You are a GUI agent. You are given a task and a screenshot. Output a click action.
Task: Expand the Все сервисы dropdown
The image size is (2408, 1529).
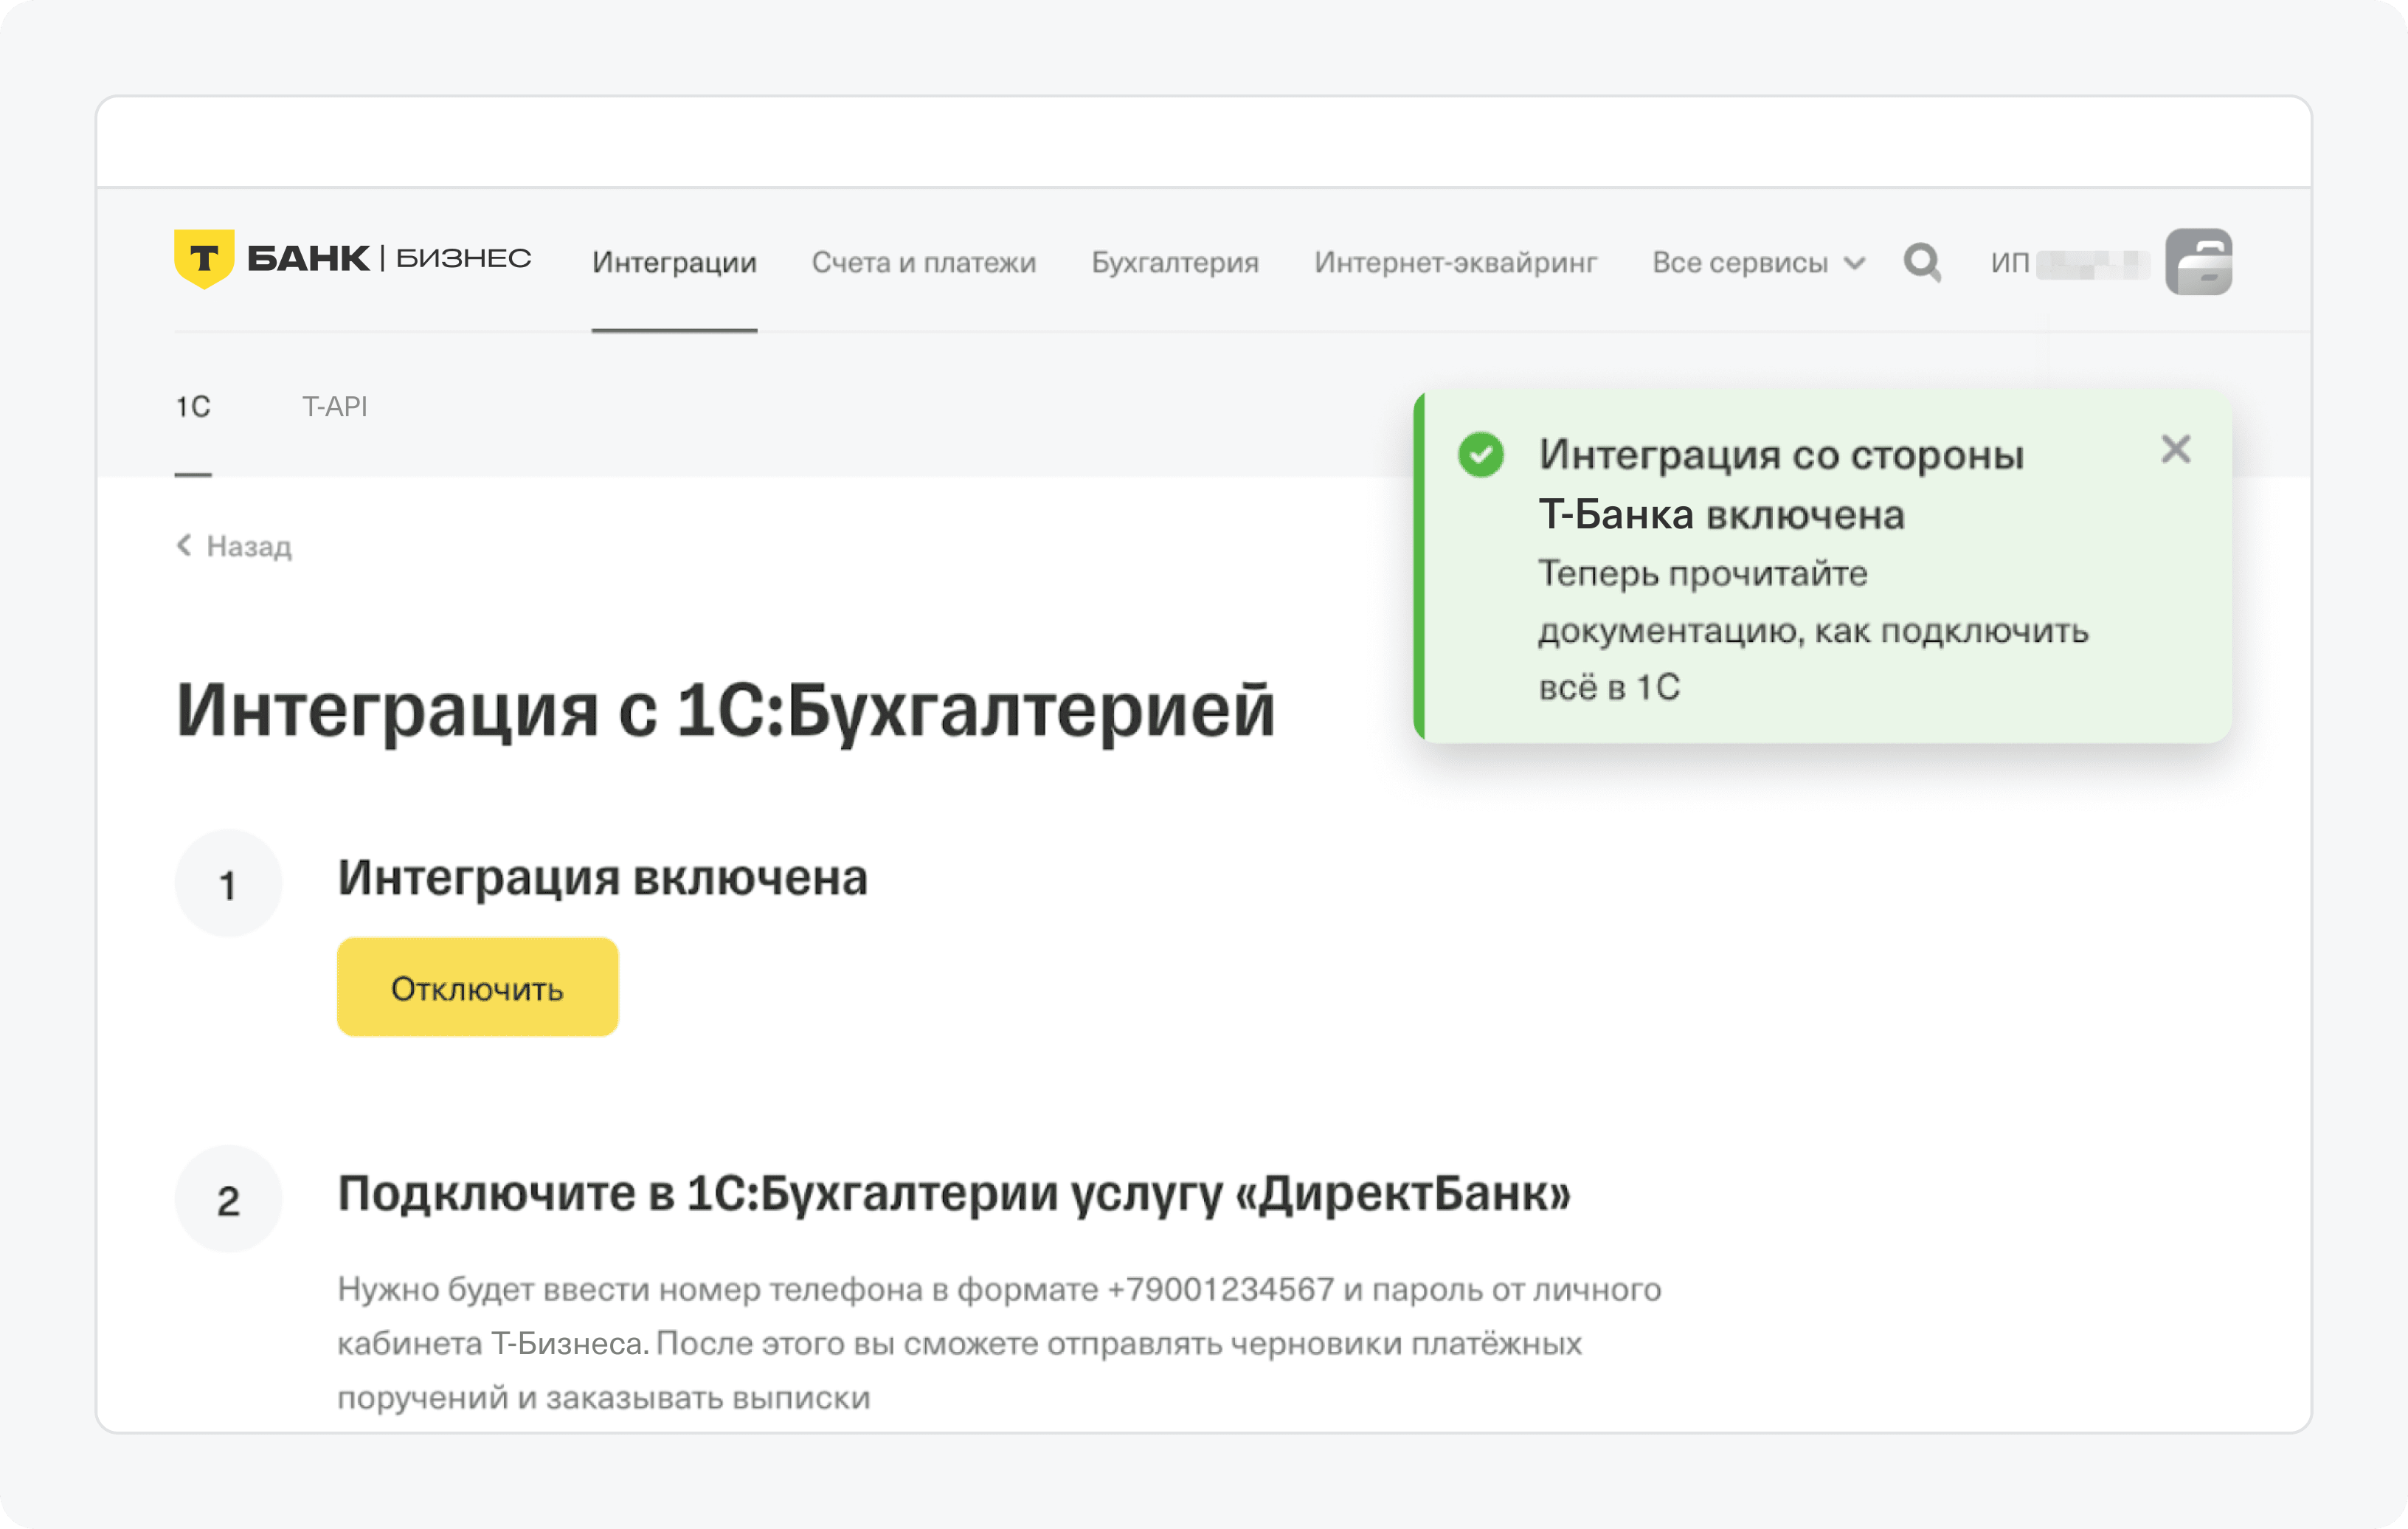click(1758, 262)
